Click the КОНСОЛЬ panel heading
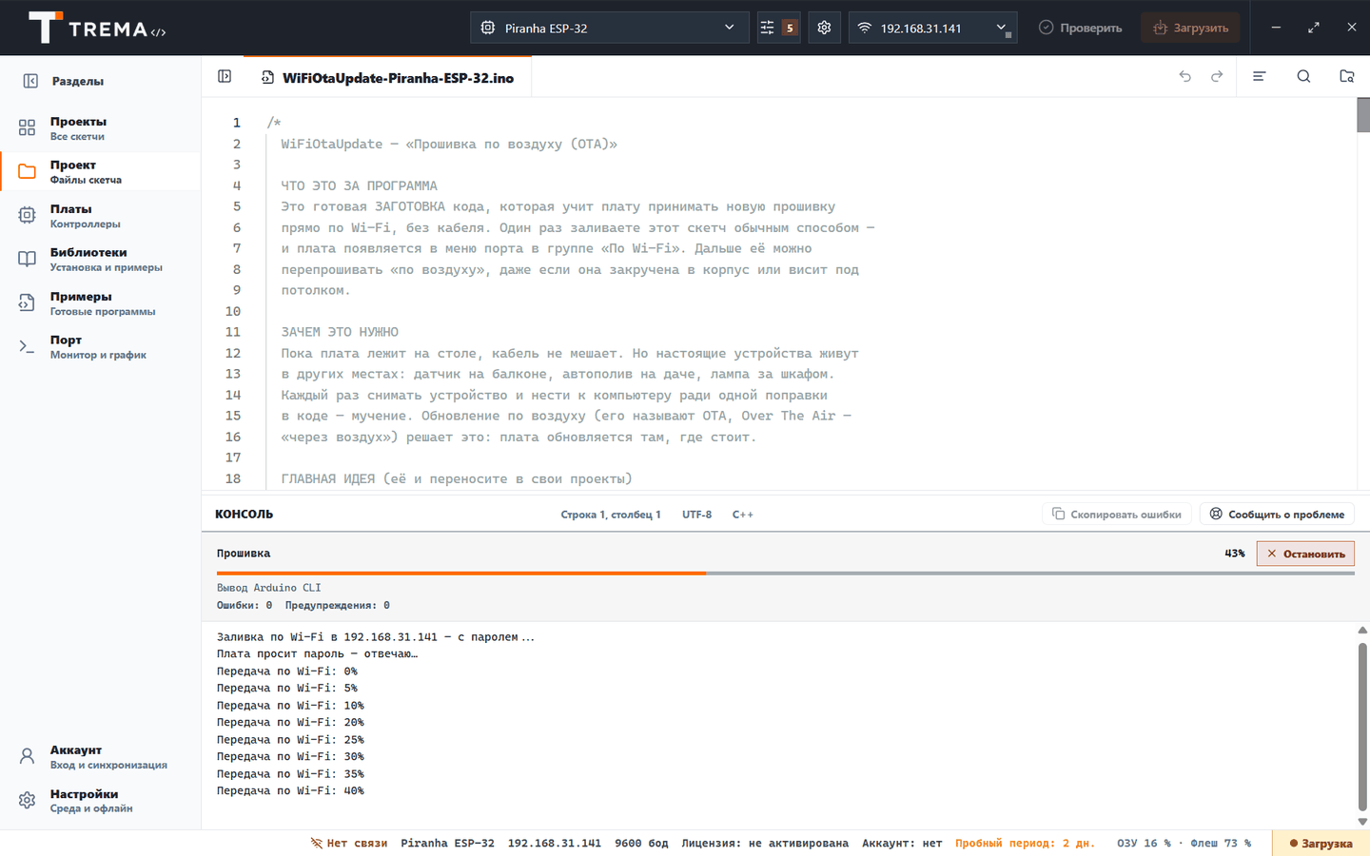Image resolution: width=1370 pixels, height=856 pixels. [245, 515]
